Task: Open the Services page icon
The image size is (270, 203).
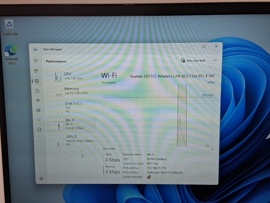Action: (39, 129)
